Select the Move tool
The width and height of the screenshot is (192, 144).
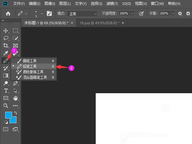click(6, 31)
